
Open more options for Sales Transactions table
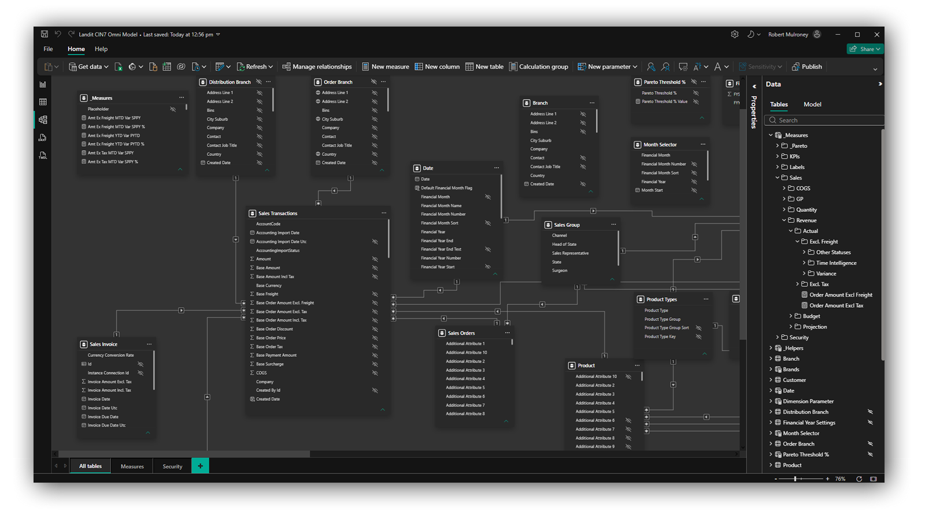click(x=384, y=214)
